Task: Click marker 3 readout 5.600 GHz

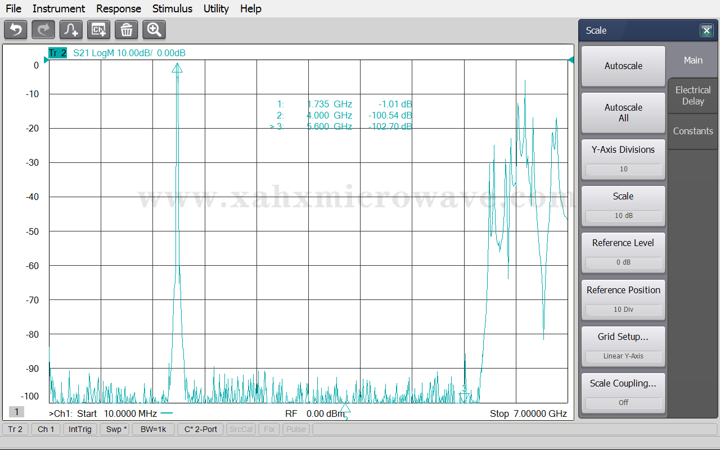Action: pyautogui.click(x=341, y=126)
